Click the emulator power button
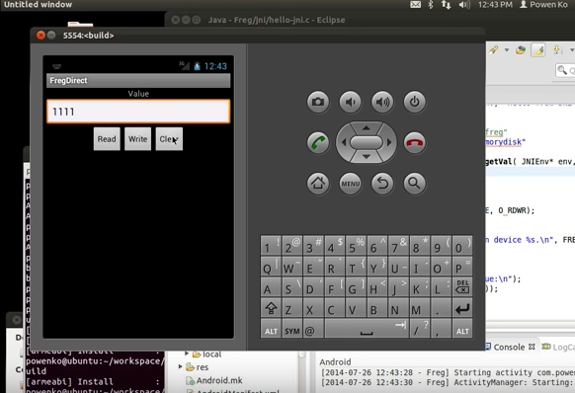This screenshot has width=575, height=393. pos(415,102)
